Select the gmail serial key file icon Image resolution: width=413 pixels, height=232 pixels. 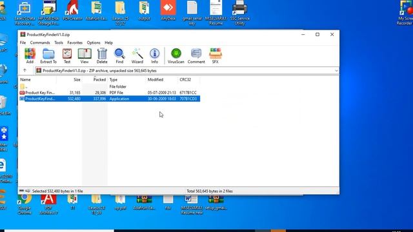pyautogui.click(x=192, y=13)
